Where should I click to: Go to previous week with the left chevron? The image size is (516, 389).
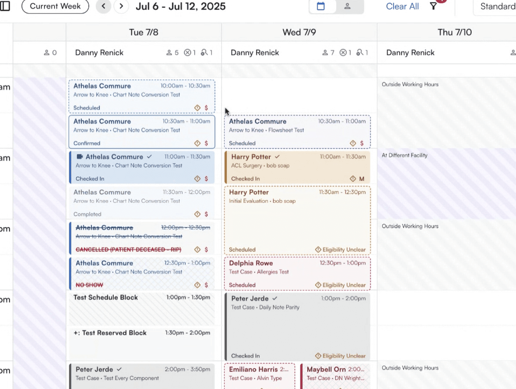103,6
